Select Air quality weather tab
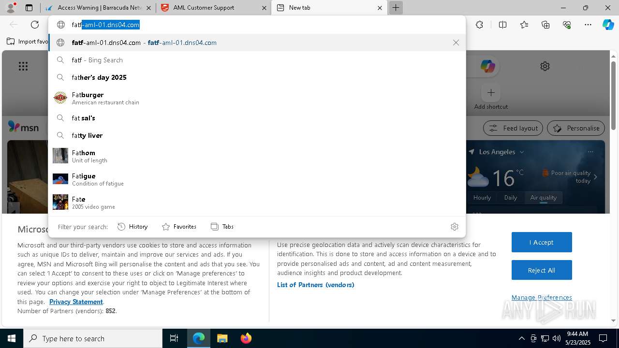 tap(544, 197)
